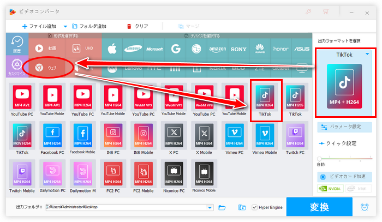Select the Twitch PC preset
The width and height of the screenshot is (382, 222).
pyautogui.click(x=295, y=138)
